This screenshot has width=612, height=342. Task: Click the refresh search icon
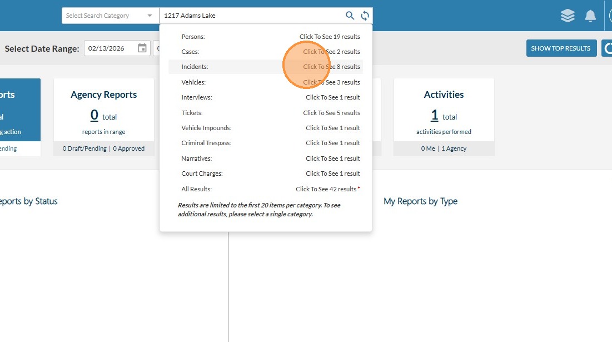pyautogui.click(x=365, y=16)
